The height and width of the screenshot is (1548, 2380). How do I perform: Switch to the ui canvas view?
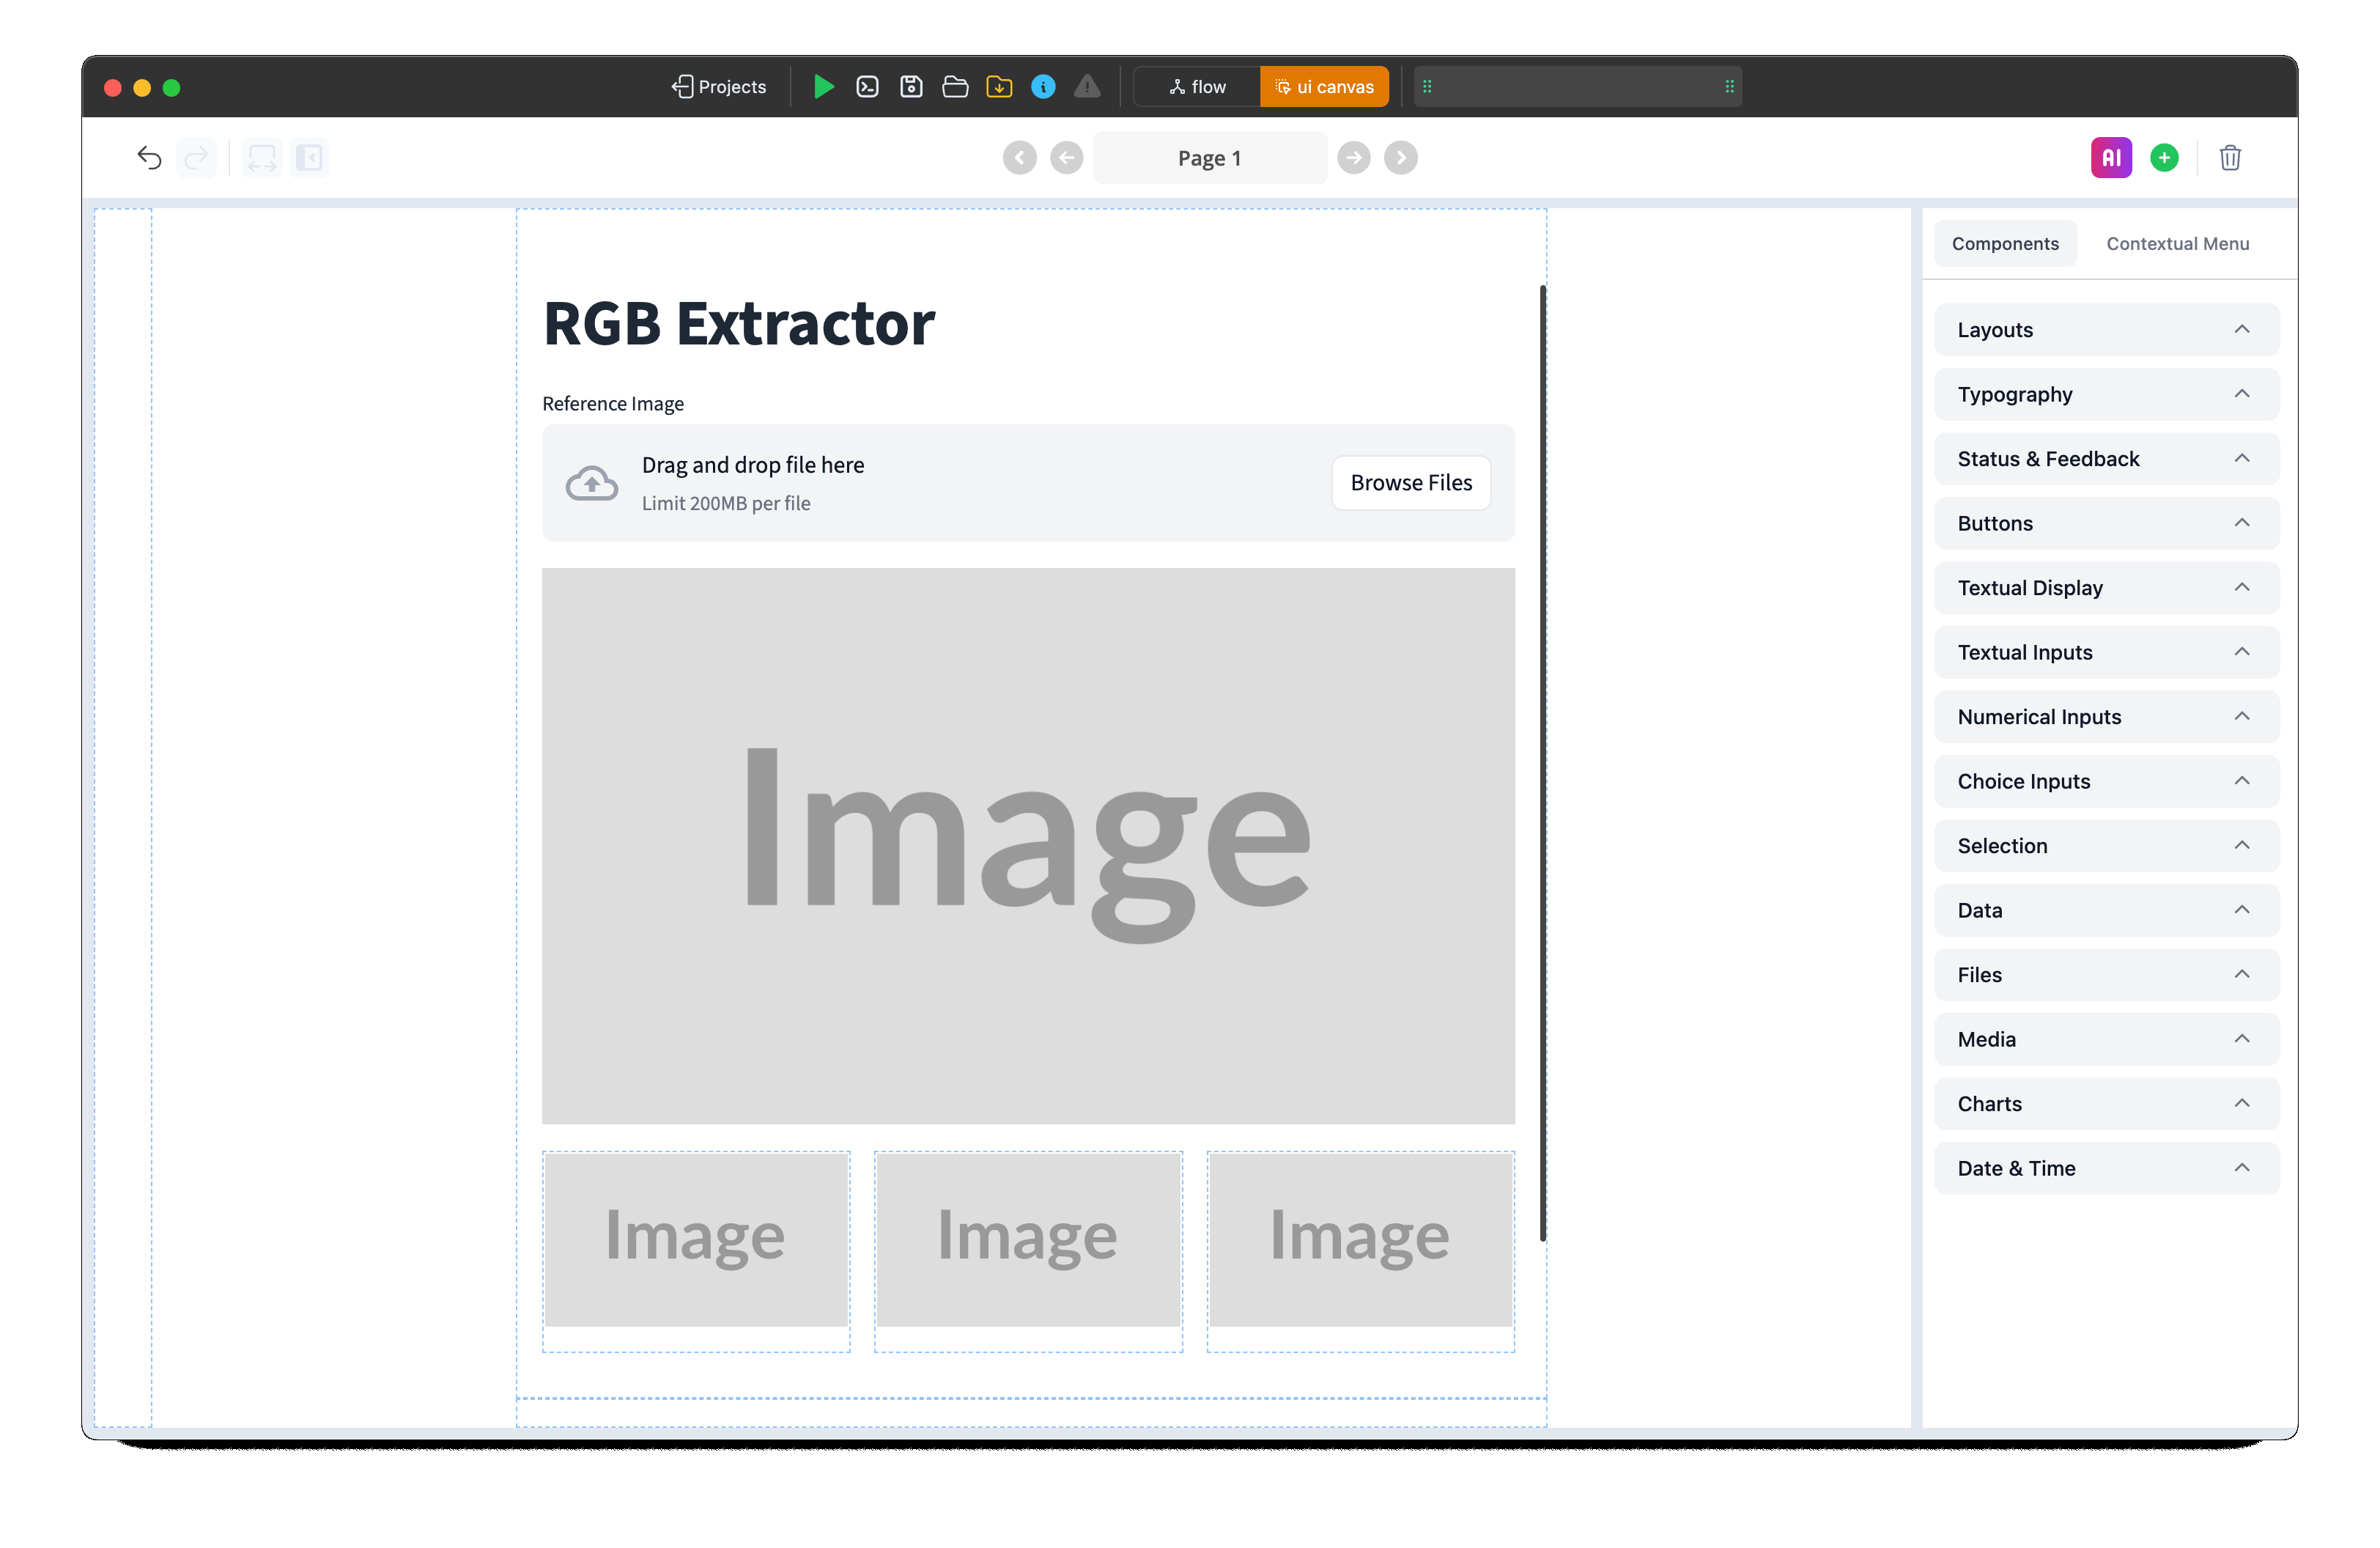click(x=1324, y=87)
